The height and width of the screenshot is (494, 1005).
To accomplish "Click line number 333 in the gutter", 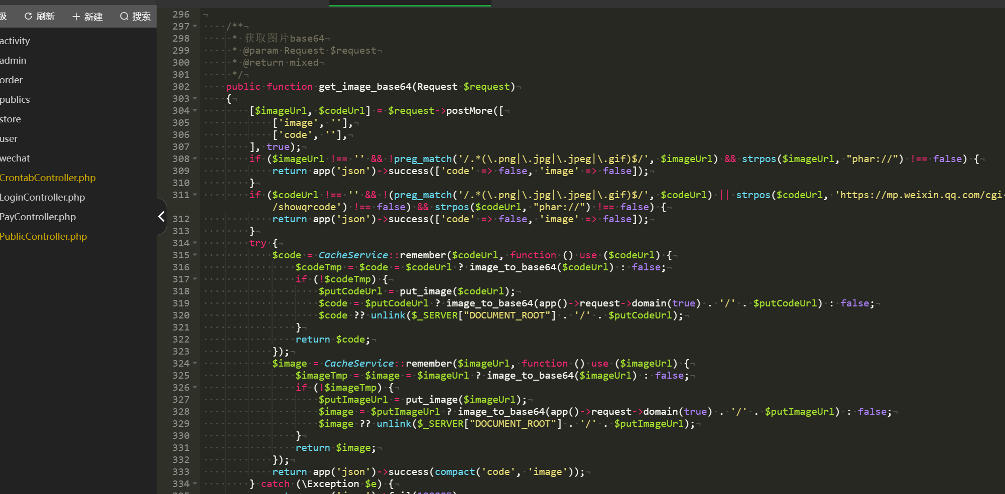I will click(x=181, y=471).
